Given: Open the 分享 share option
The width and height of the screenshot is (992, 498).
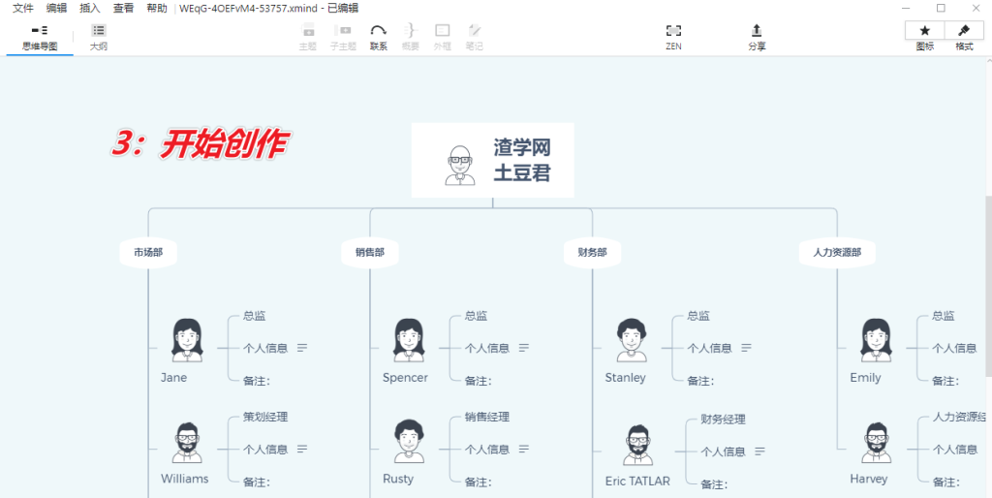Looking at the screenshot, I should [757, 38].
